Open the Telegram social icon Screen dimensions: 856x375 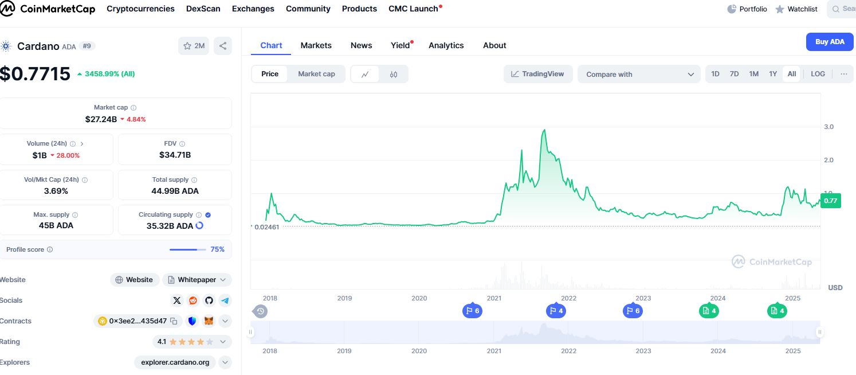pyautogui.click(x=225, y=300)
